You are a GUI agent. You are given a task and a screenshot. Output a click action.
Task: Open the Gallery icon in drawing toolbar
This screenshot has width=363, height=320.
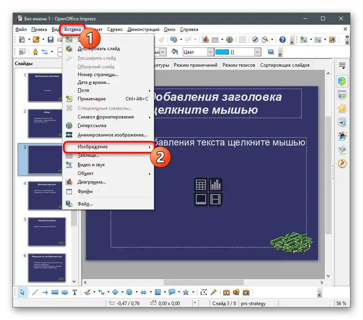click(x=246, y=292)
